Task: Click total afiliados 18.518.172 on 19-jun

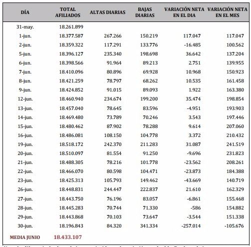Action: click(71, 144)
